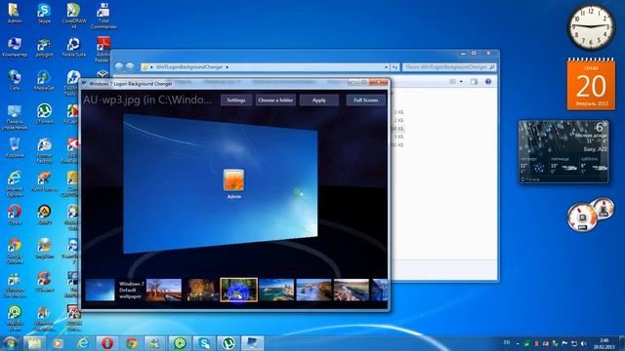Open uTorrent from the taskbar
Viewport: 625px width, 351px height.
click(x=228, y=343)
